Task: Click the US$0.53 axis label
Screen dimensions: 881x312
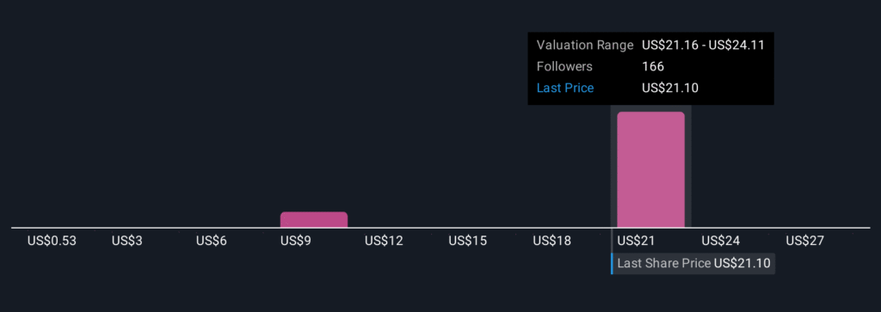Action: coord(52,242)
